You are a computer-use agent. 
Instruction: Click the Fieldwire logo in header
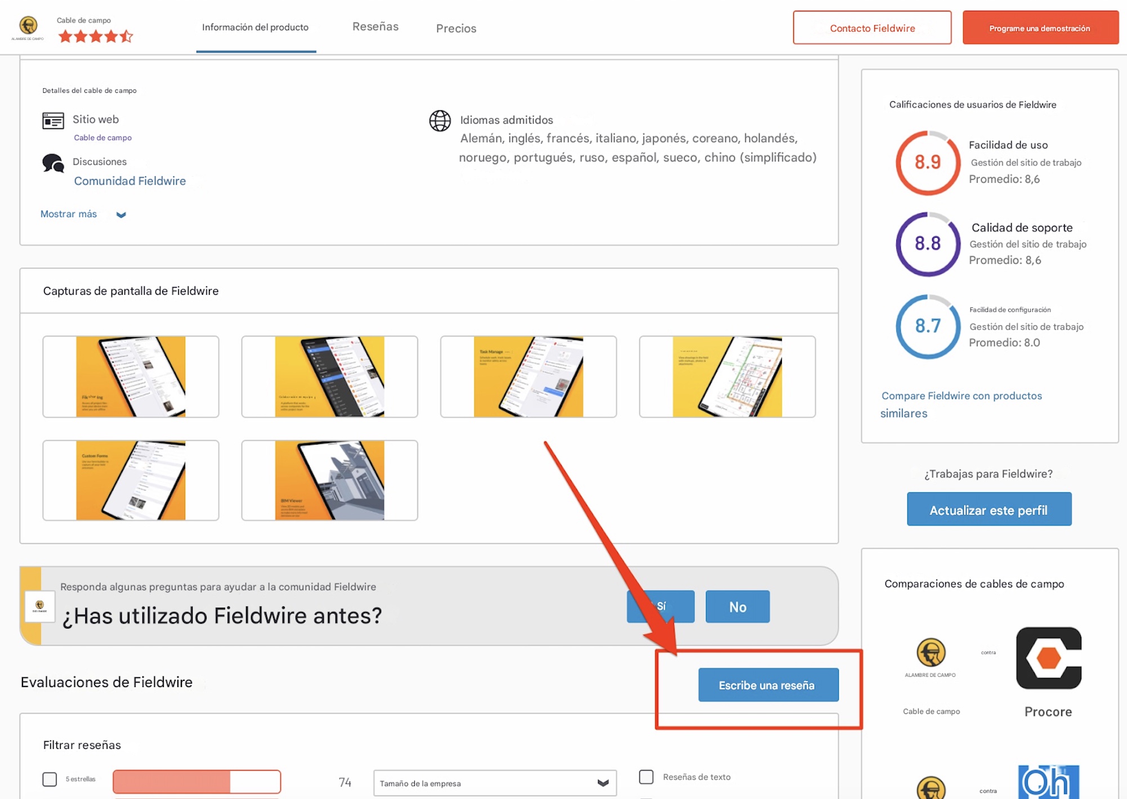click(28, 27)
